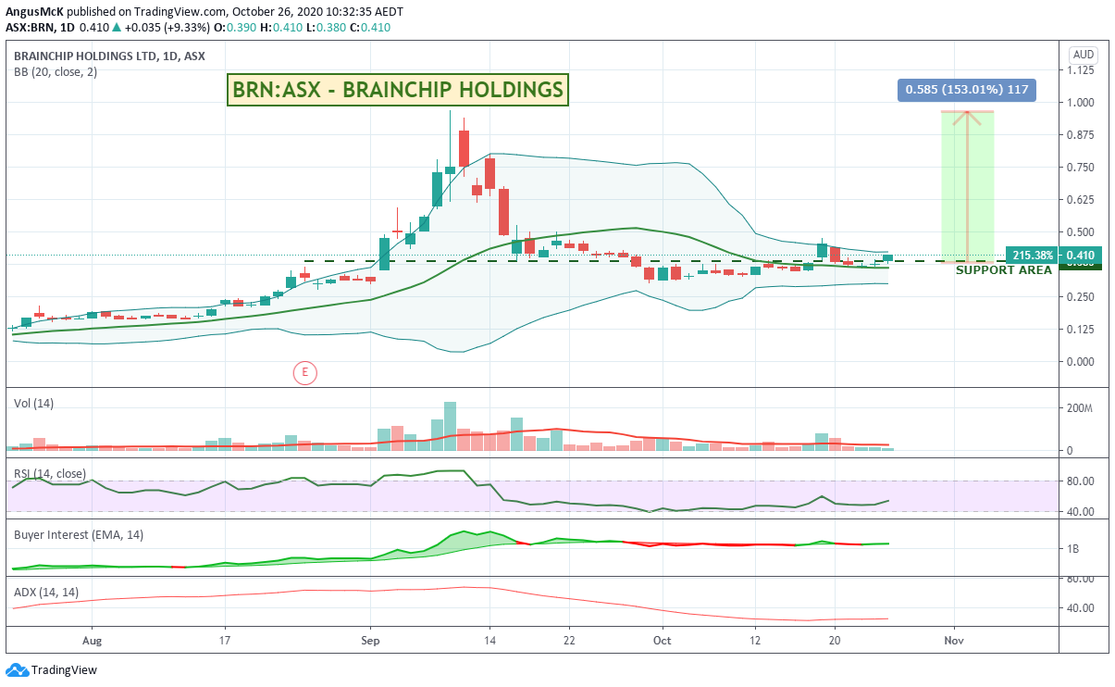This screenshot has height=687, width=1115.
Task: Click the 0.410 current price tag
Action: pos(1080,255)
